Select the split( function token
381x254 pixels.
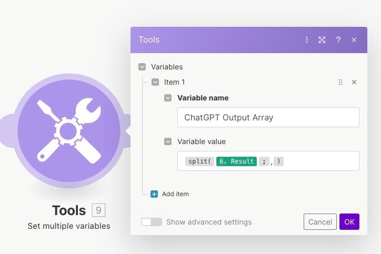(199, 161)
